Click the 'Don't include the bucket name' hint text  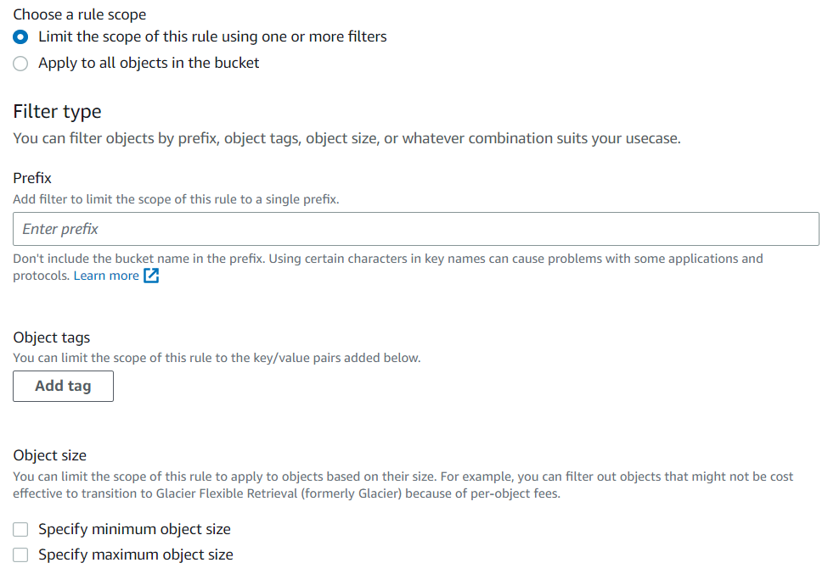pos(388,267)
